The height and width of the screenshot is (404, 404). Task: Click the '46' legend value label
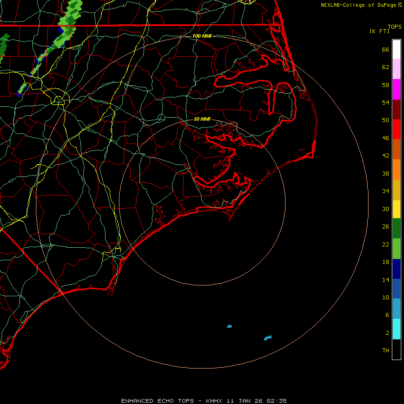[x=386, y=138]
